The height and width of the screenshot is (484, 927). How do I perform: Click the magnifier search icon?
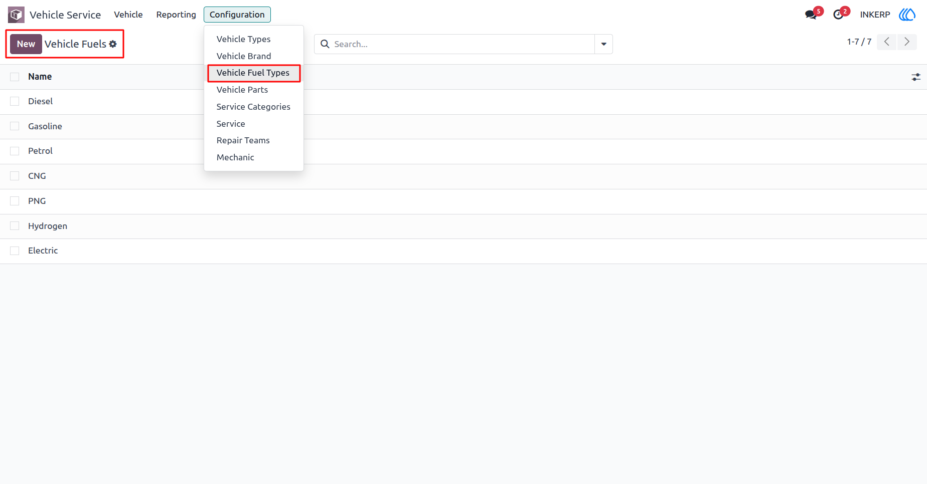pyautogui.click(x=325, y=44)
